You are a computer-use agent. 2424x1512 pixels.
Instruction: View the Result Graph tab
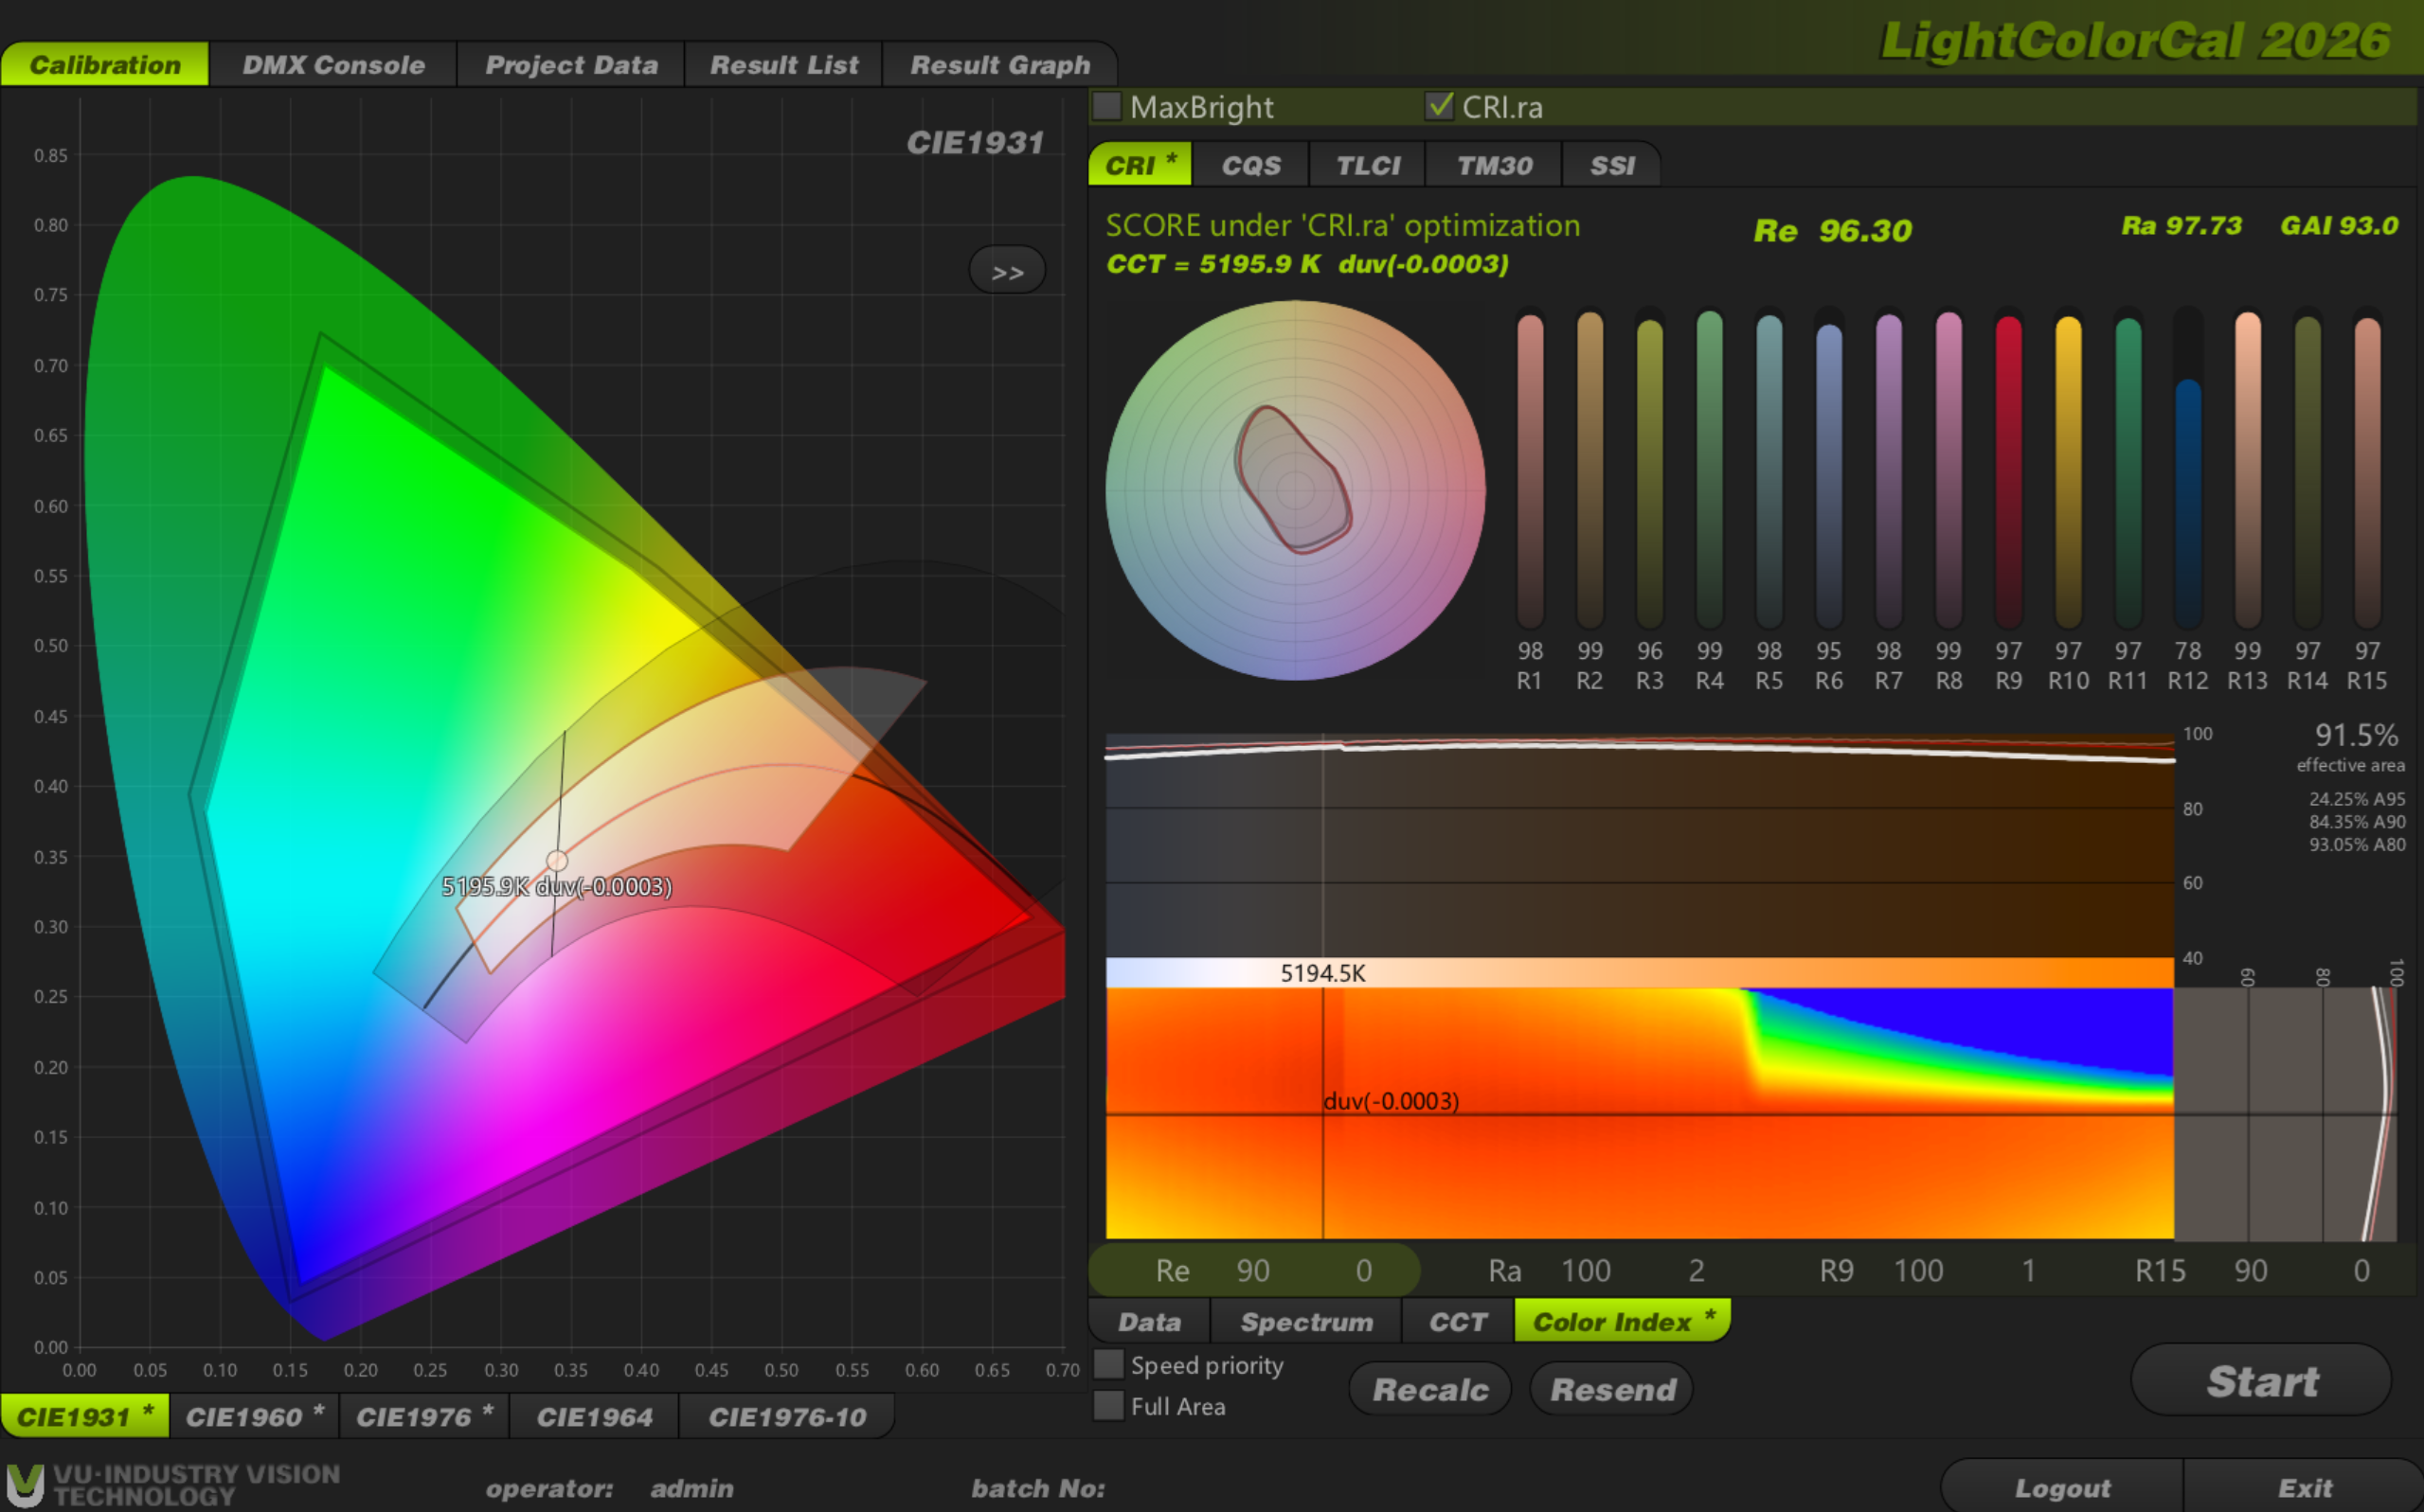click(x=999, y=65)
